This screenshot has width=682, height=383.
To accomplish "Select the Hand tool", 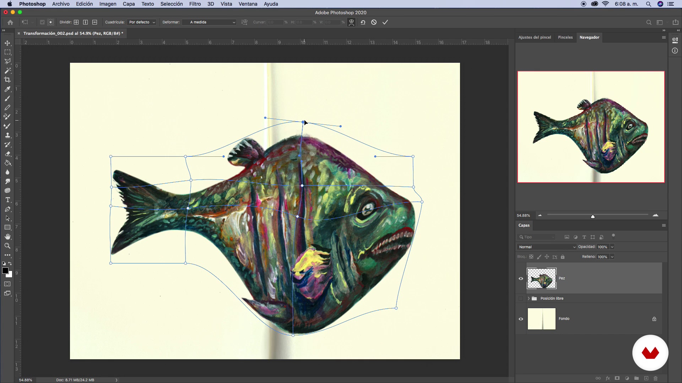I will [x=7, y=237].
